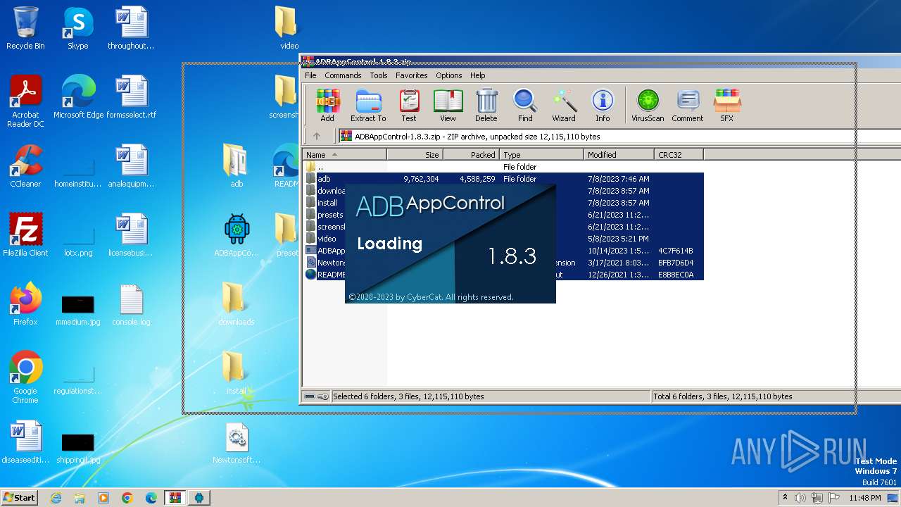Open FileZilla Client desktop icon
Screen dimensions: 901x507
[25, 235]
